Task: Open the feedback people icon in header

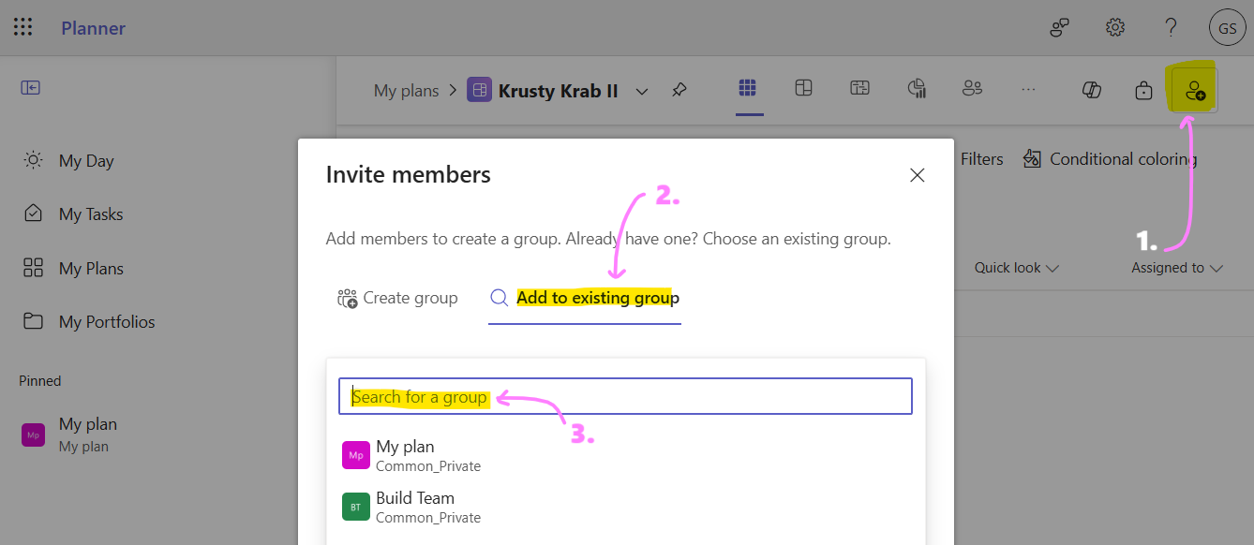Action: click(x=1059, y=28)
